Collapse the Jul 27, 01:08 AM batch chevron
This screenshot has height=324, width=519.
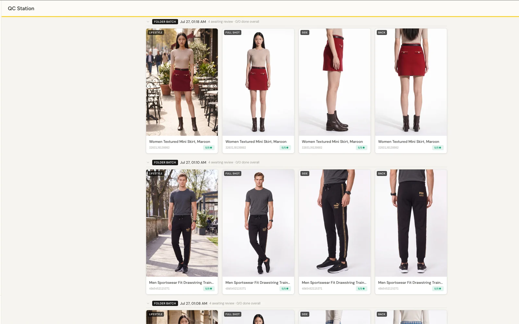click(x=148, y=303)
